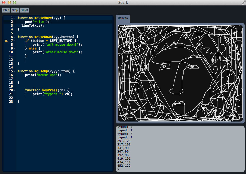The width and height of the screenshot is (246, 174).
Task: Collapse the mouseUp function on line 15
Action: [15, 71]
